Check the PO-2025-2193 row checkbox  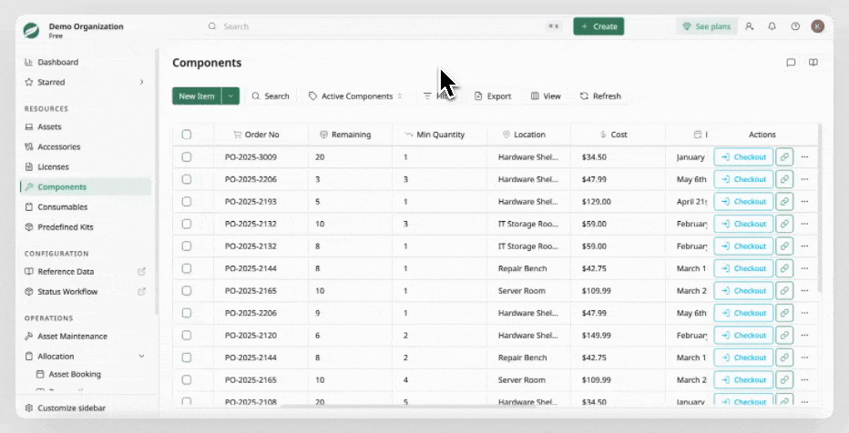tap(187, 201)
